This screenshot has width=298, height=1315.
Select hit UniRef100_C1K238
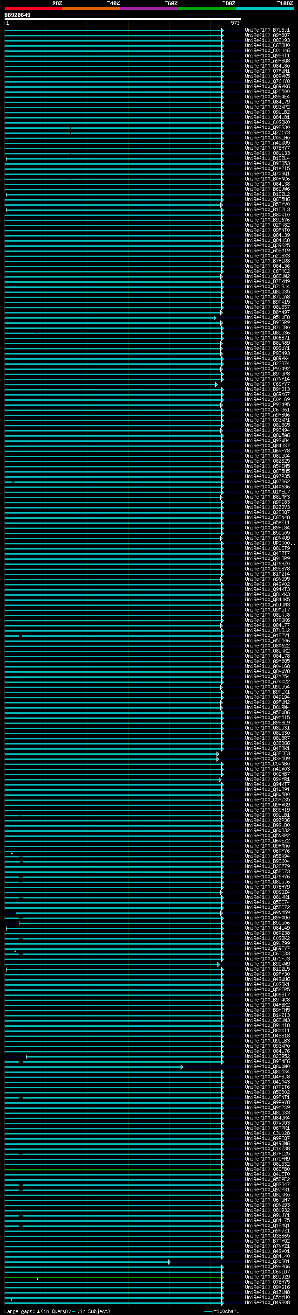[x=267, y=1148]
